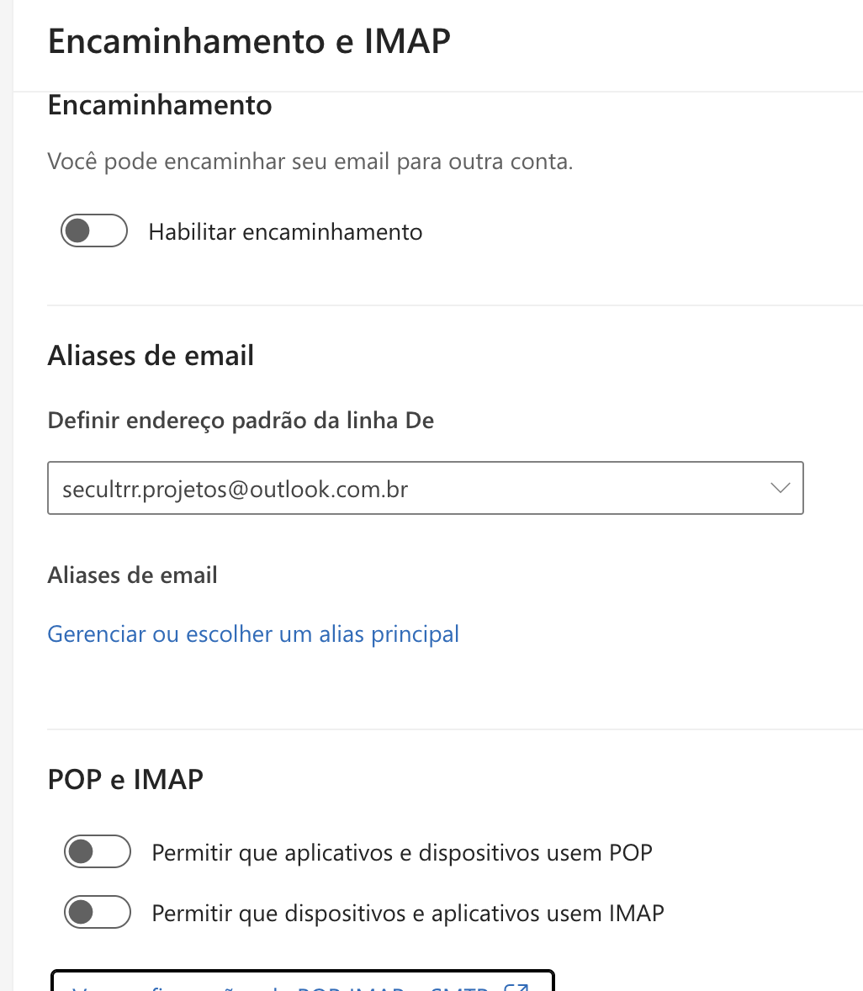Click the Permitir que dispositivos usem IMAP label

[408, 913]
